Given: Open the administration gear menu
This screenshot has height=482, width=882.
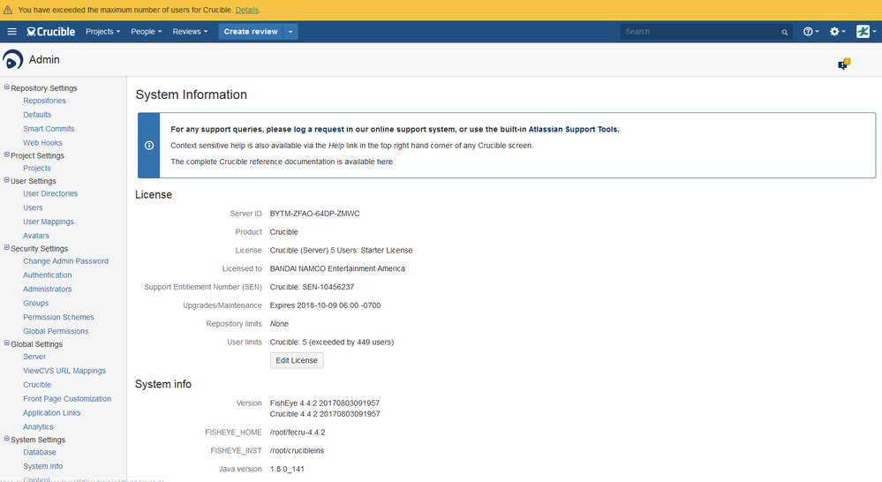Looking at the screenshot, I should click(838, 32).
